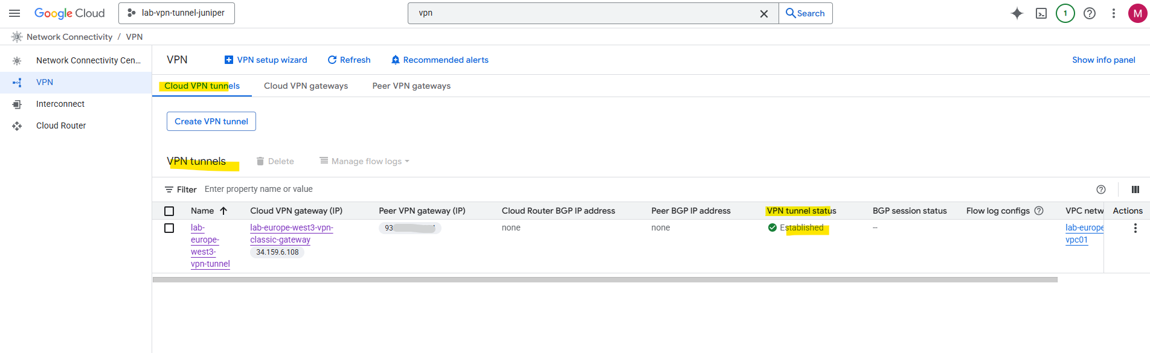The height and width of the screenshot is (353, 1150).
Task: Click Show info panel
Action: pos(1103,60)
